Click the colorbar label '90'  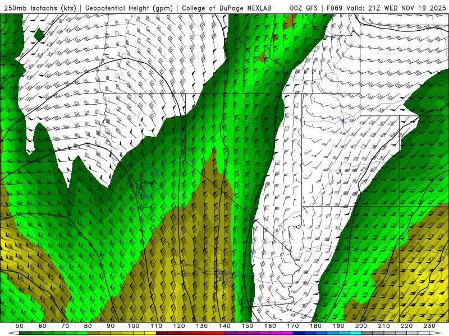click(x=111, y=326)
